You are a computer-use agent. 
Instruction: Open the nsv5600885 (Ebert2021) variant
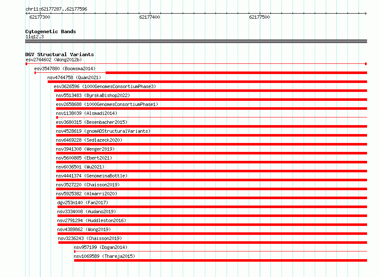(x=84, y=158)
